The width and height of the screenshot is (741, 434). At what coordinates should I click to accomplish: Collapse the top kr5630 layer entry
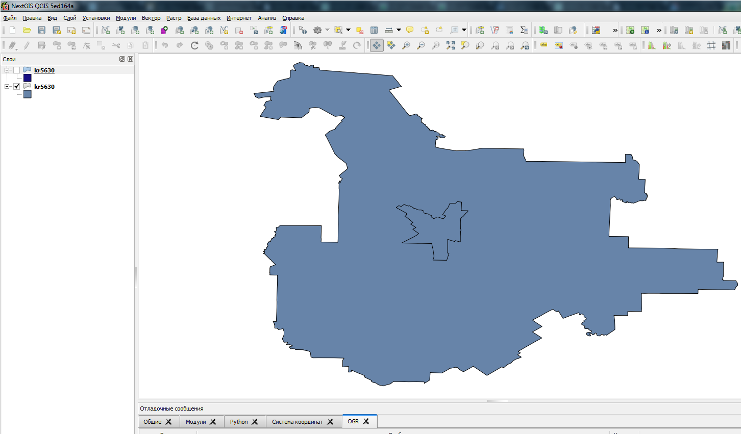tap(7, 70)
